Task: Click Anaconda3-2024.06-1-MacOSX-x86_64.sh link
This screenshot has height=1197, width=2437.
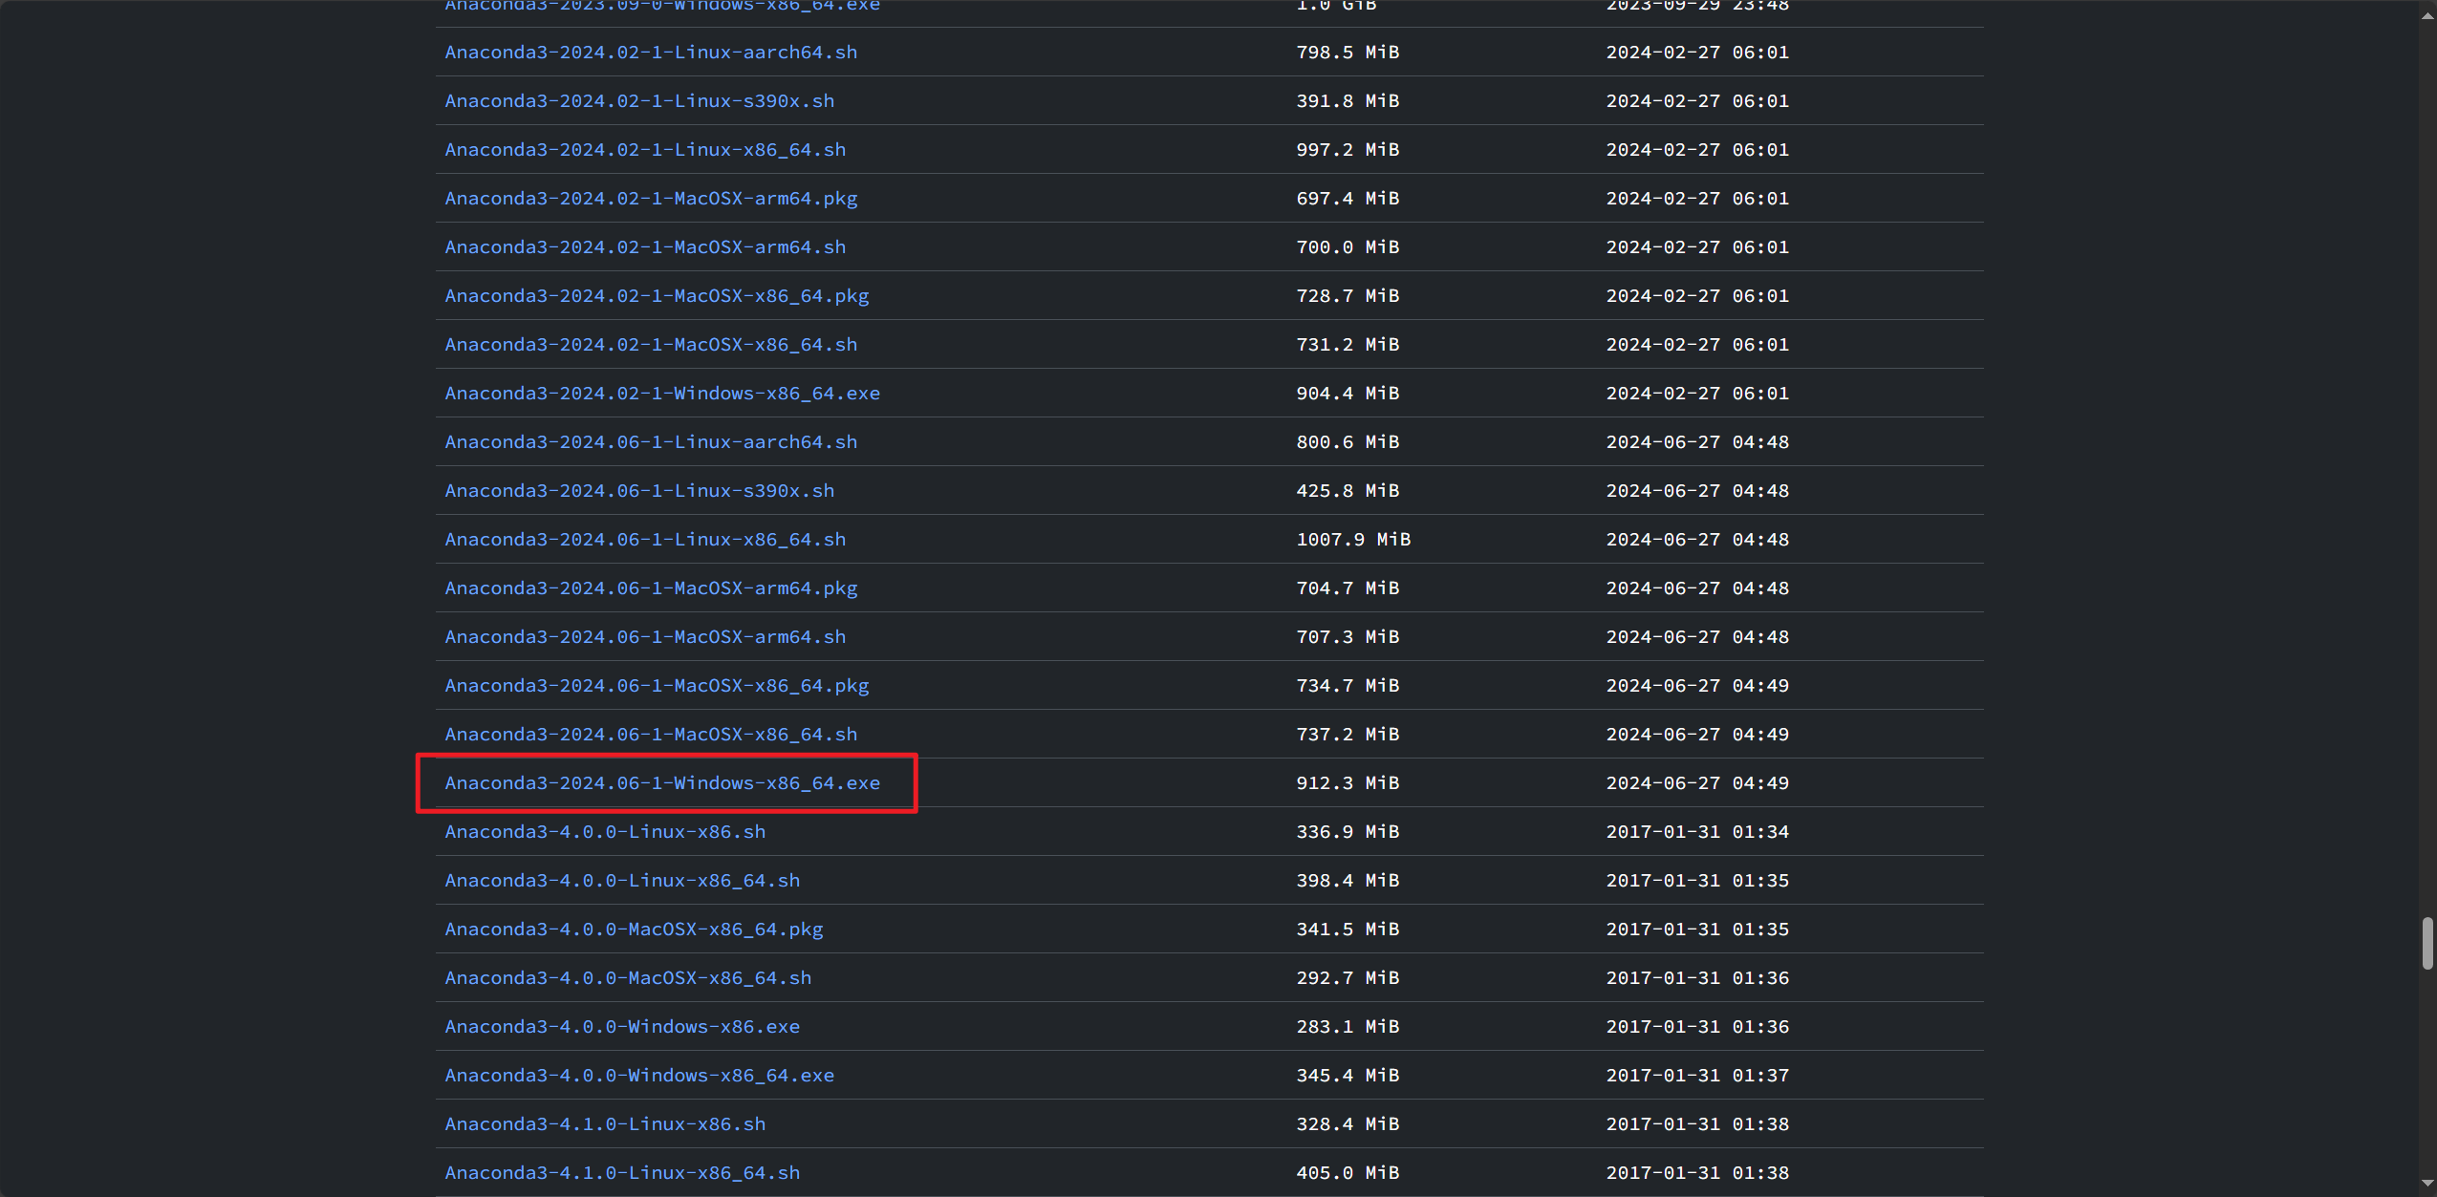Action: (x=651, y=735)
